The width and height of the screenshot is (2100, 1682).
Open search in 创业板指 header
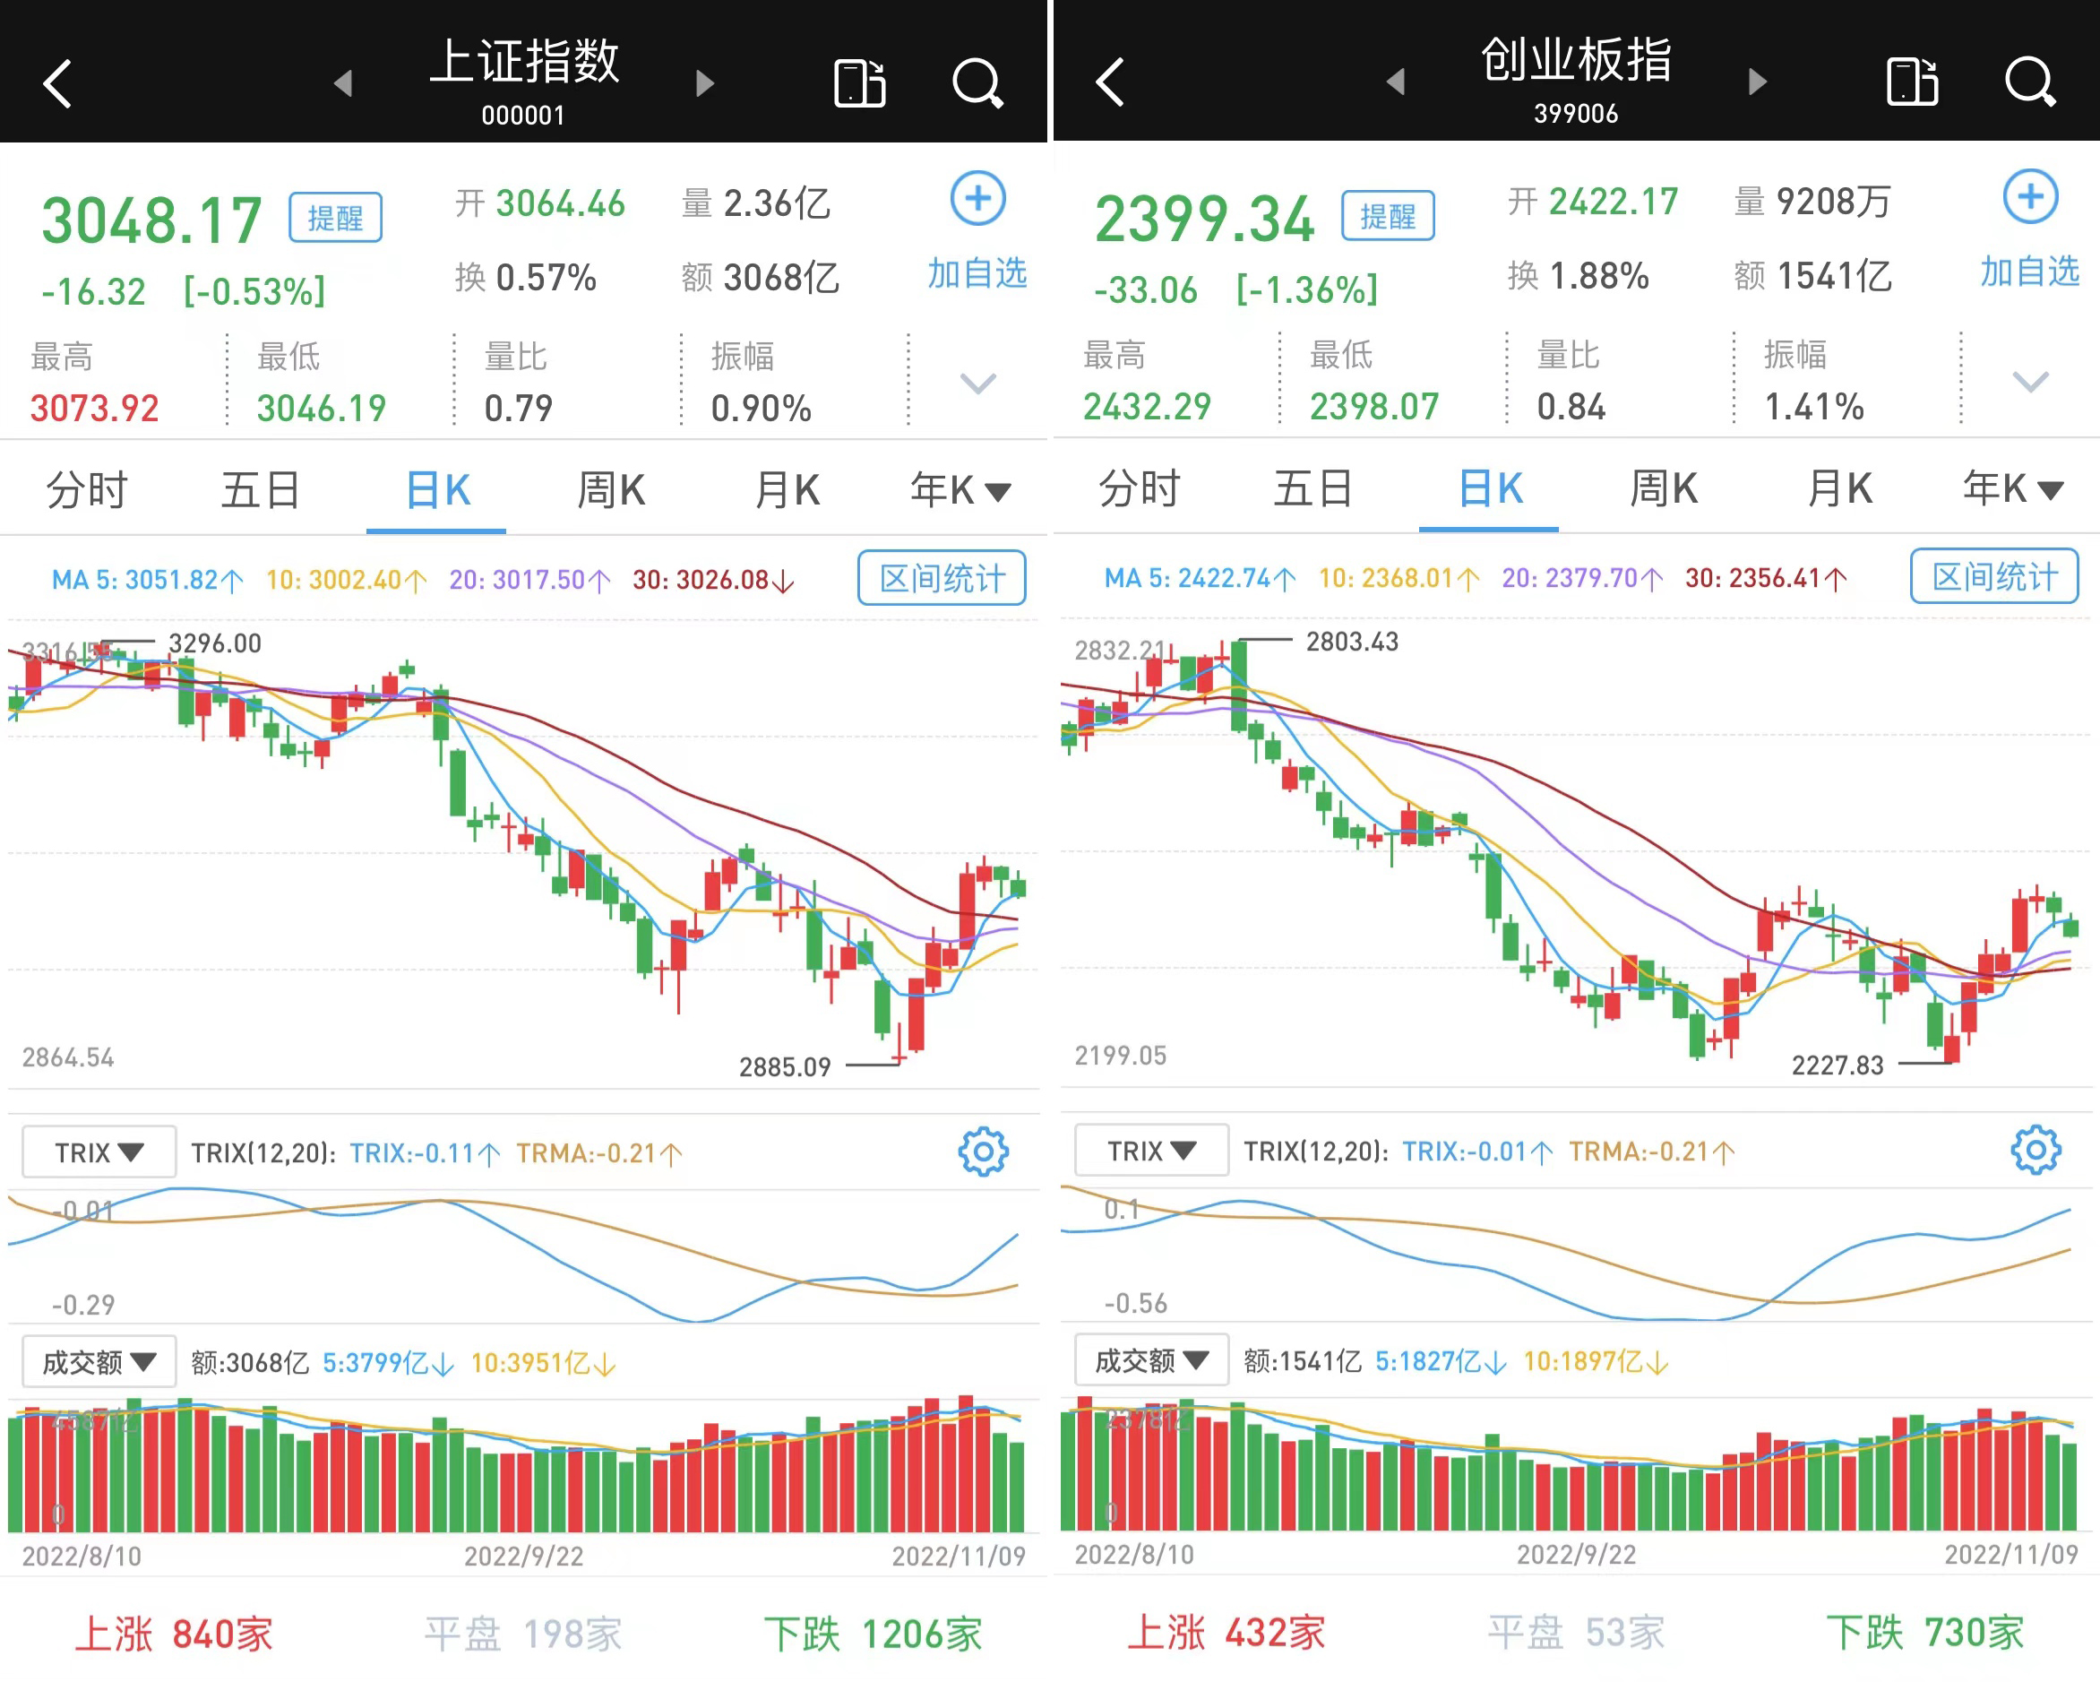[x=2030, y=82]
